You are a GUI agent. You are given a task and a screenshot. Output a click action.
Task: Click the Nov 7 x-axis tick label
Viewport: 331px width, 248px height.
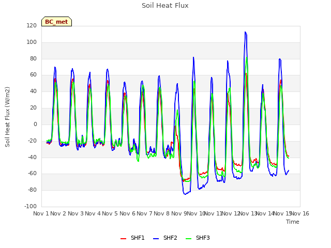(144, 213)
